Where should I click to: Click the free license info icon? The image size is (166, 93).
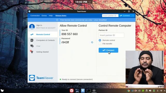click(57, 20)
